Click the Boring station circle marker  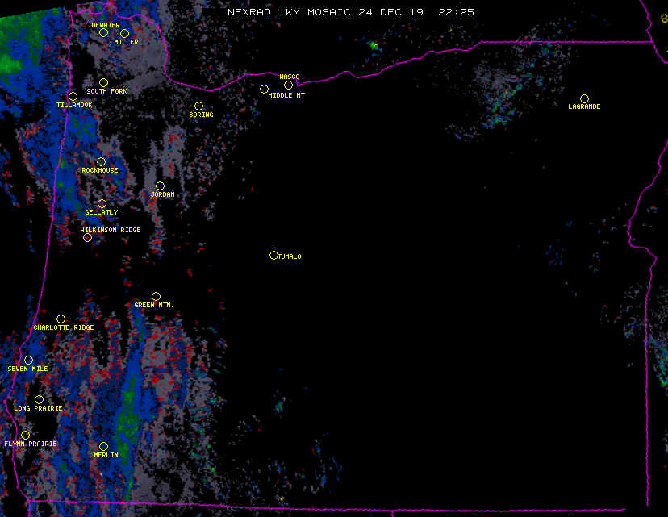[198, 106]
